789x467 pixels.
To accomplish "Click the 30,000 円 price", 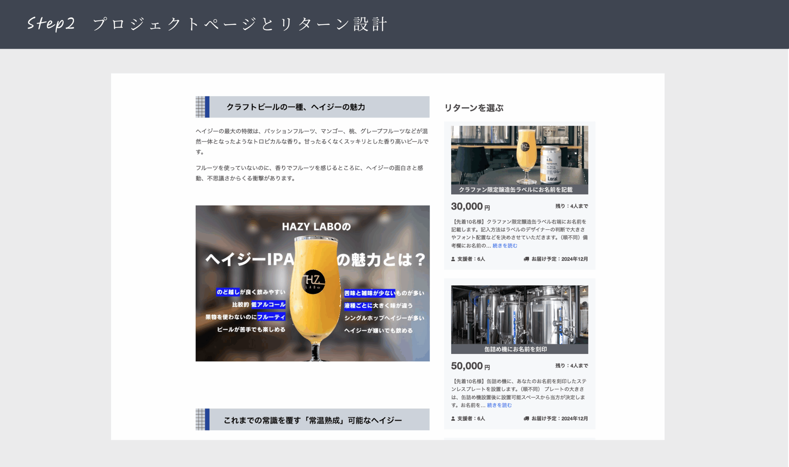I will point(470,207).
